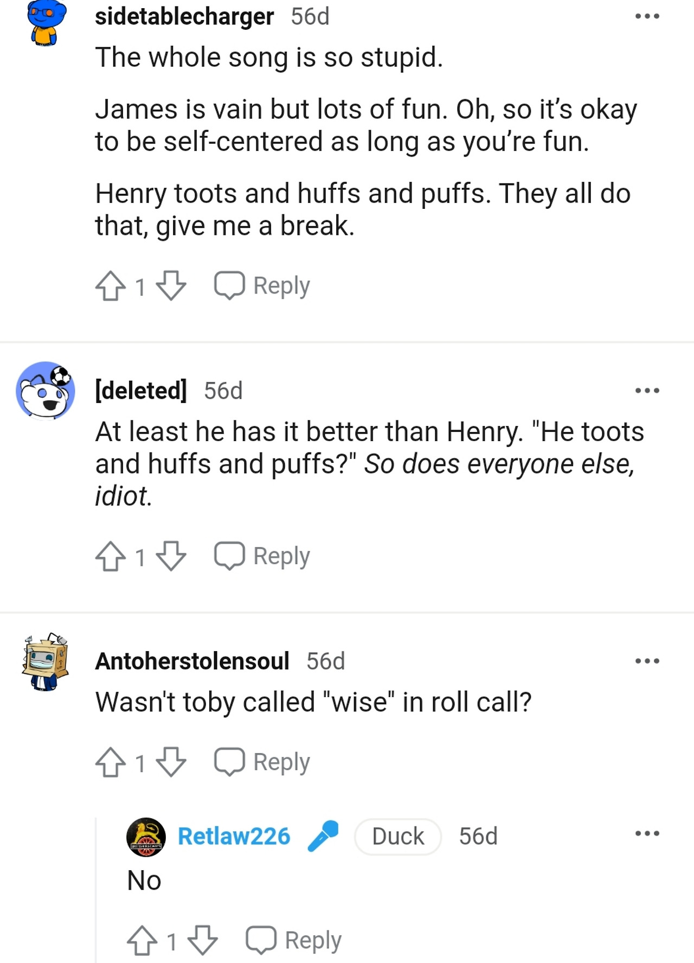Screen dimensions: 694x963
Task: Open three-dot menu on [deleted] comment
Action: coord(647,390)
